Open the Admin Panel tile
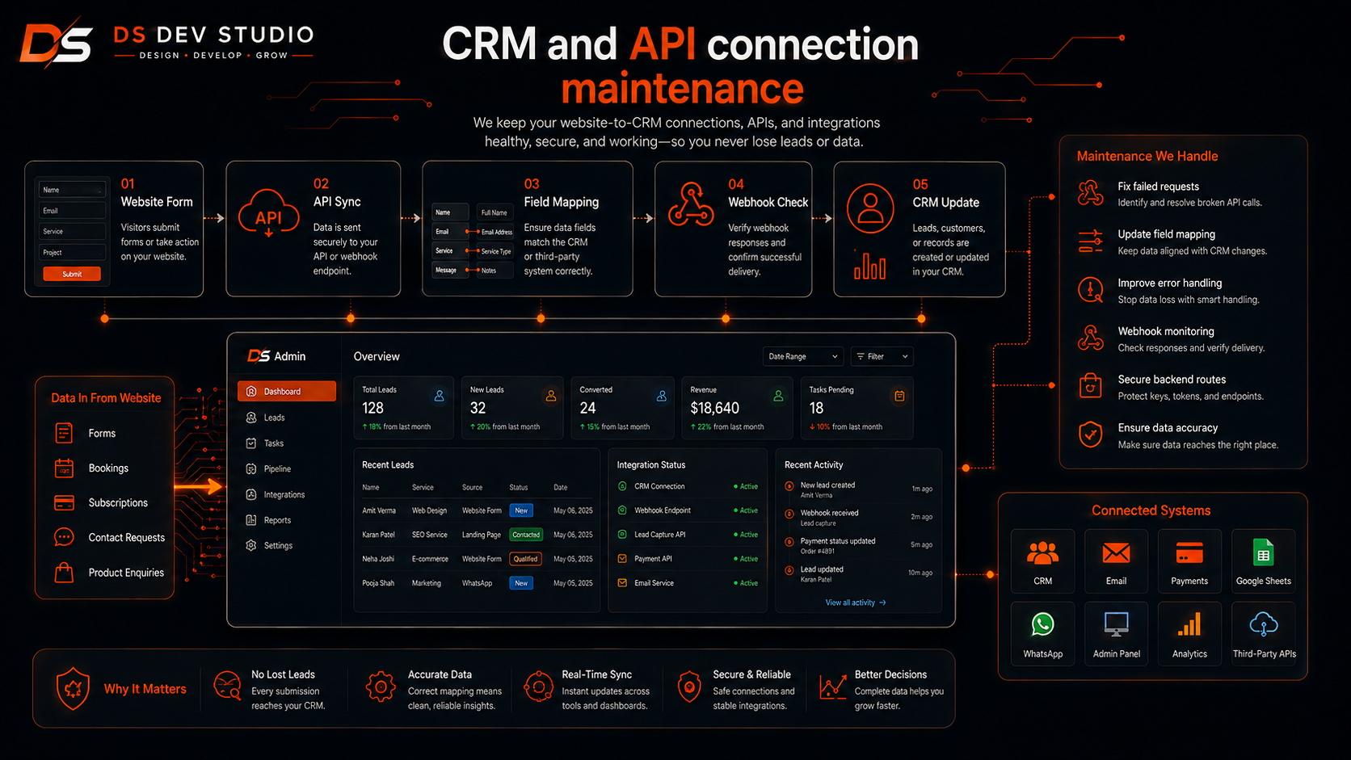 pos(1116,633)
